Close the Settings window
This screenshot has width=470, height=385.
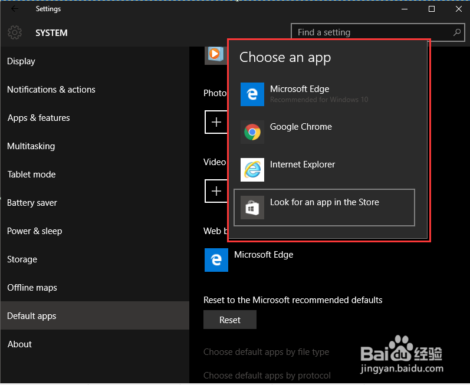459,9
